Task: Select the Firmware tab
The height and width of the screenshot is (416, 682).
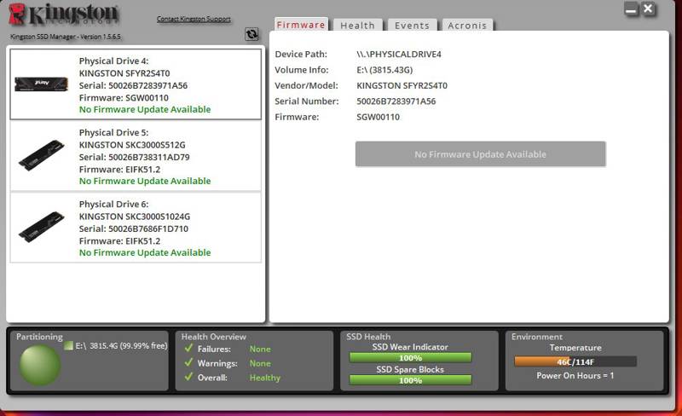Action: click(x=301, y=25)
